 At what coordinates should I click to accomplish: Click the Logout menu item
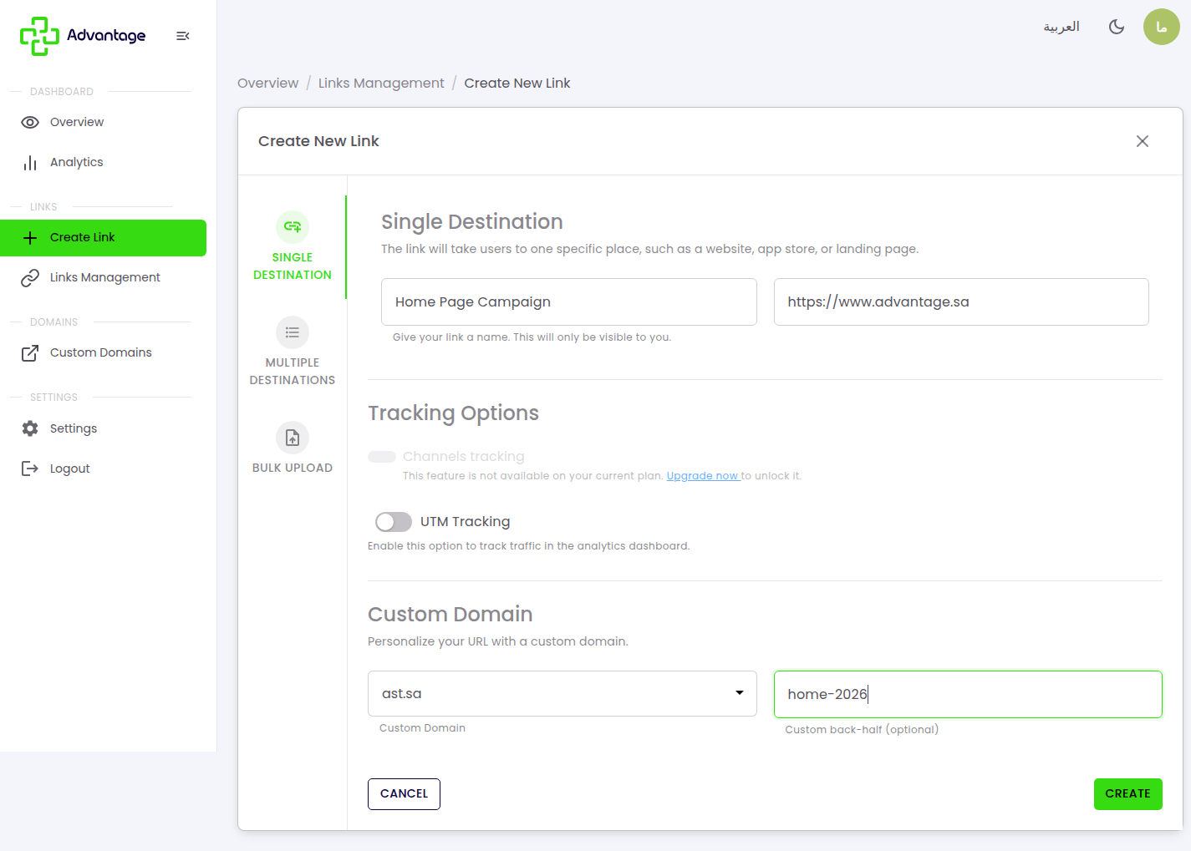103,469
